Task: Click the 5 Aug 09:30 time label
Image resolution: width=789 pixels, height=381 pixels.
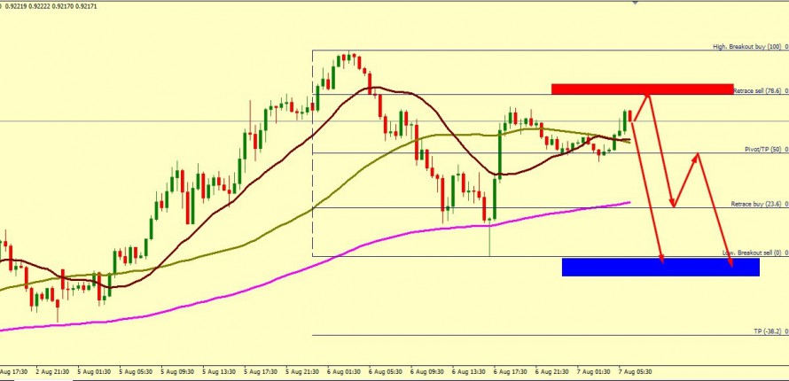Action: [178, 372]
